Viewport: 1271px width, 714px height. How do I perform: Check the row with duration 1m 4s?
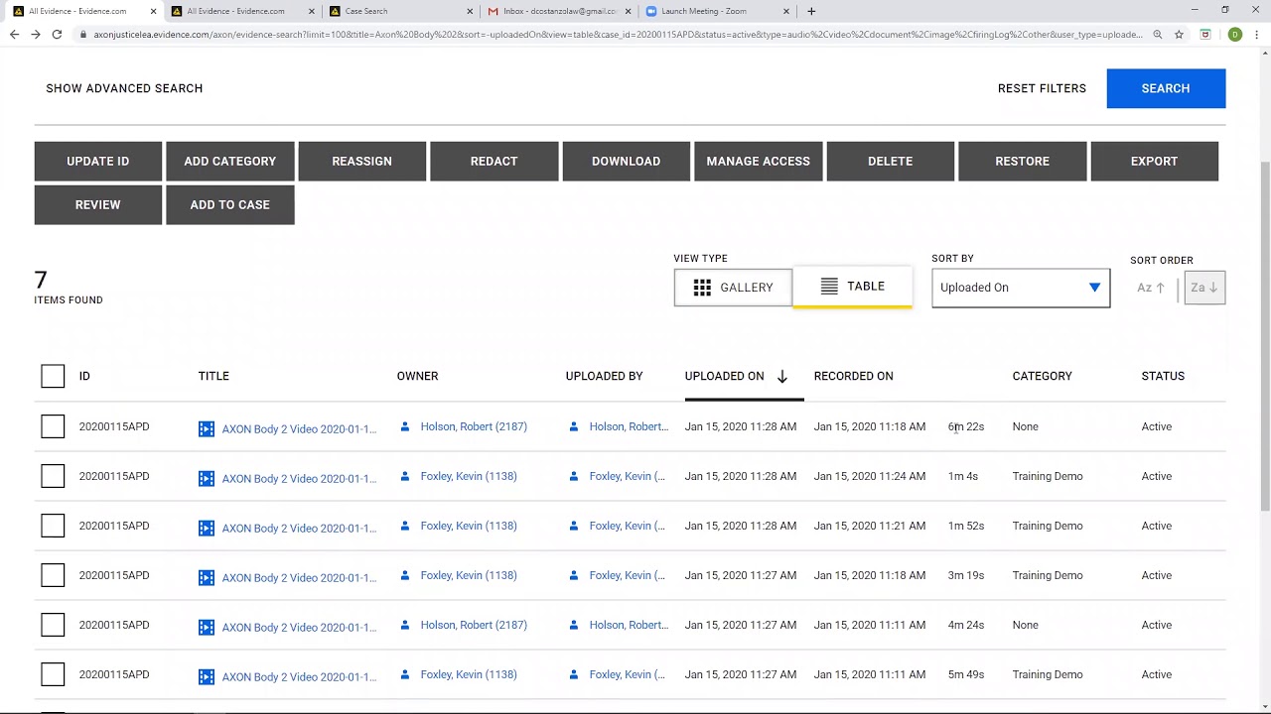(x=53, y=476)
